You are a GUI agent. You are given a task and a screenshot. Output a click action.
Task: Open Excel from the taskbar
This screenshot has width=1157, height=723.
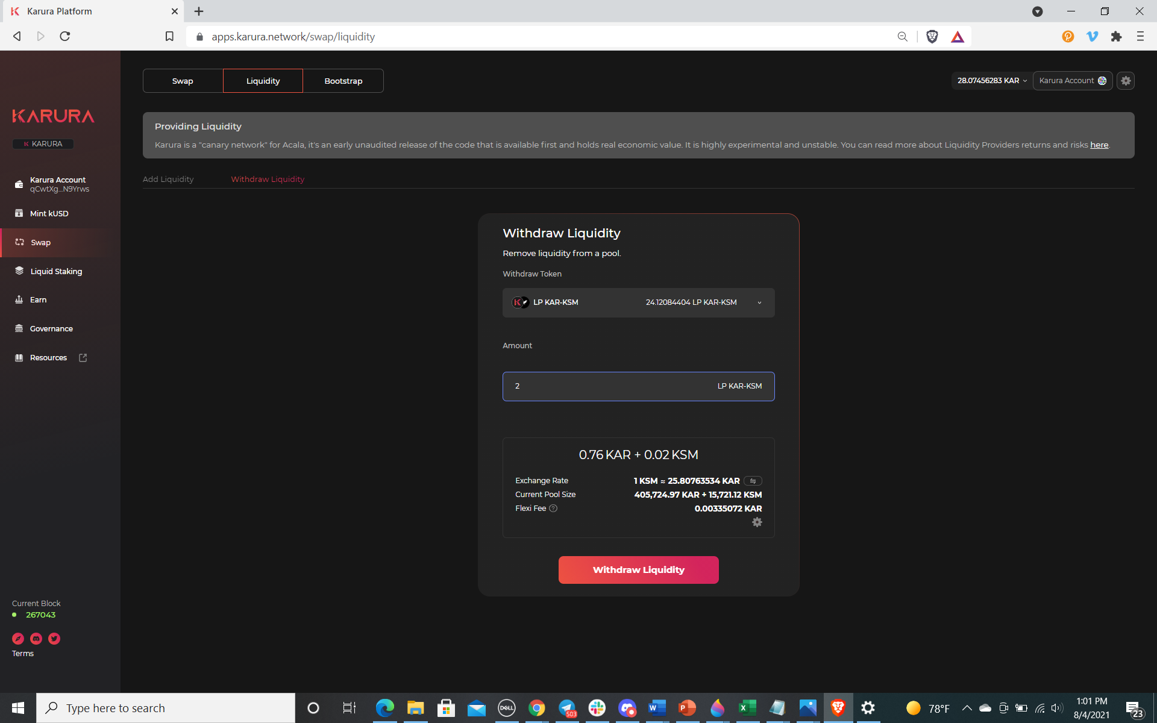point(747,708)
